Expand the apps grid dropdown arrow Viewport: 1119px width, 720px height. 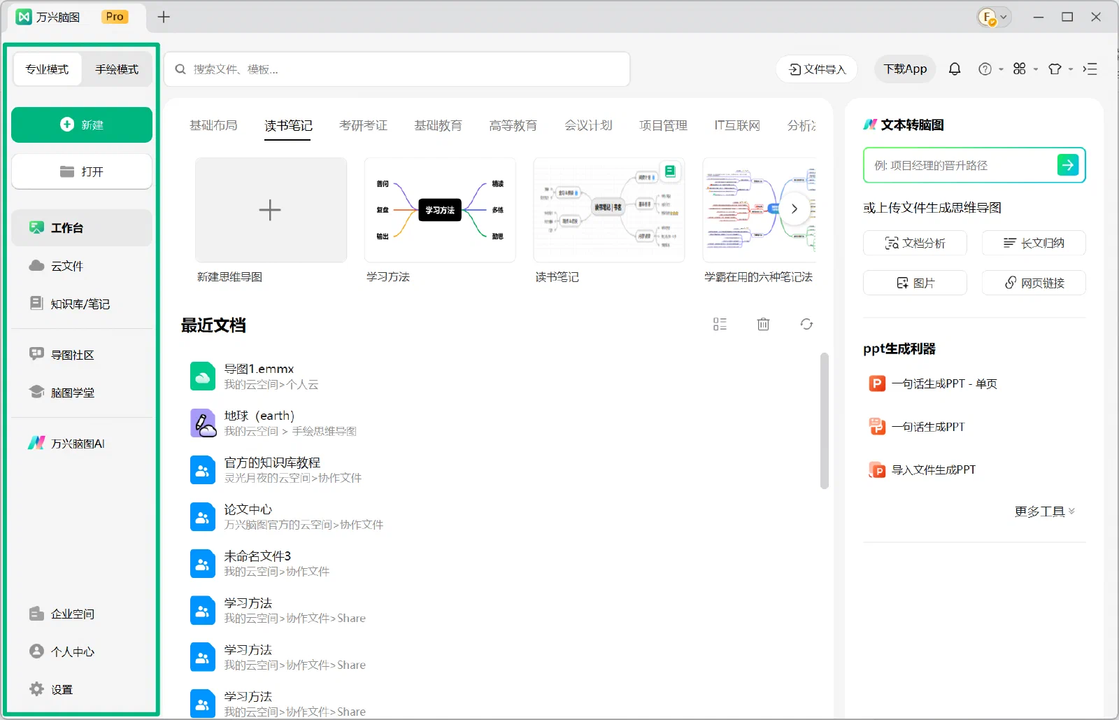click(x=1036, y=69)
